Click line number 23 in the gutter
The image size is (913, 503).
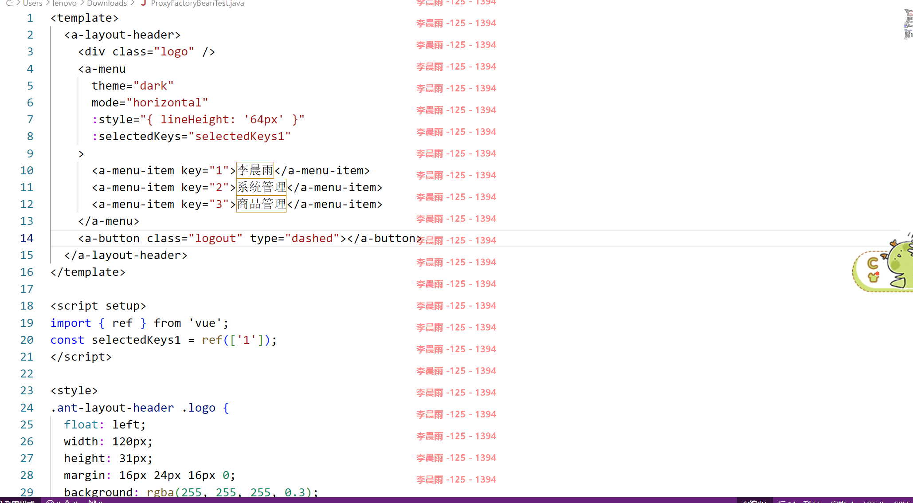click(27, 391)
